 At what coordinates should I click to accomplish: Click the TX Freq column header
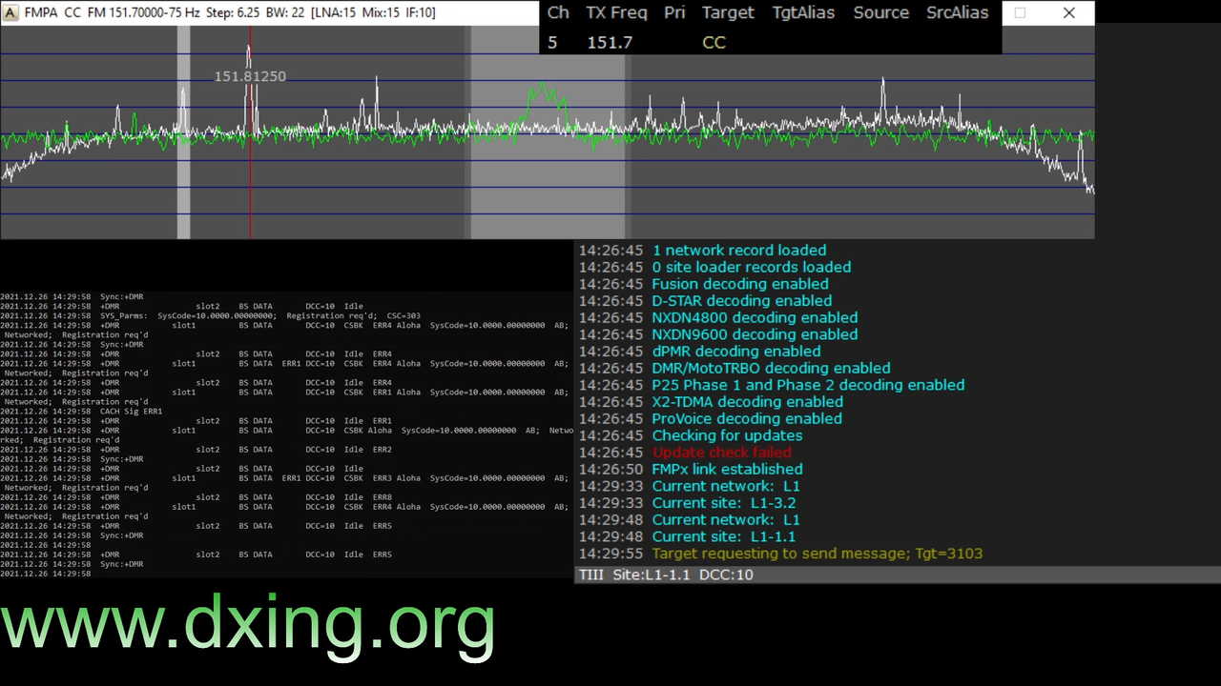(x=616, y=12)
